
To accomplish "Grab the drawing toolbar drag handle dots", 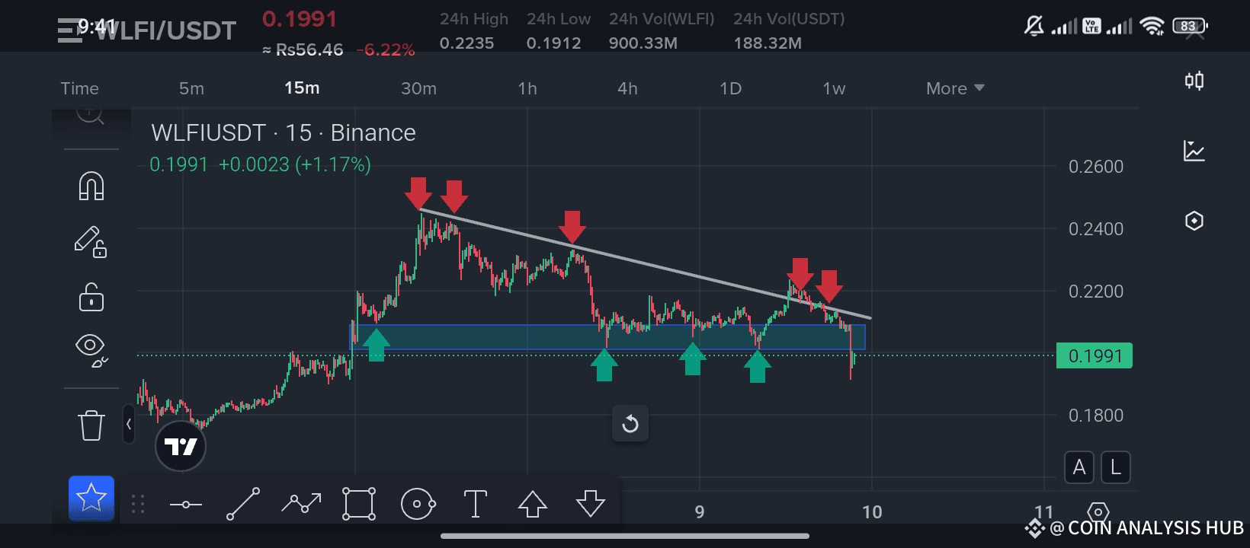I will point(138,504).
